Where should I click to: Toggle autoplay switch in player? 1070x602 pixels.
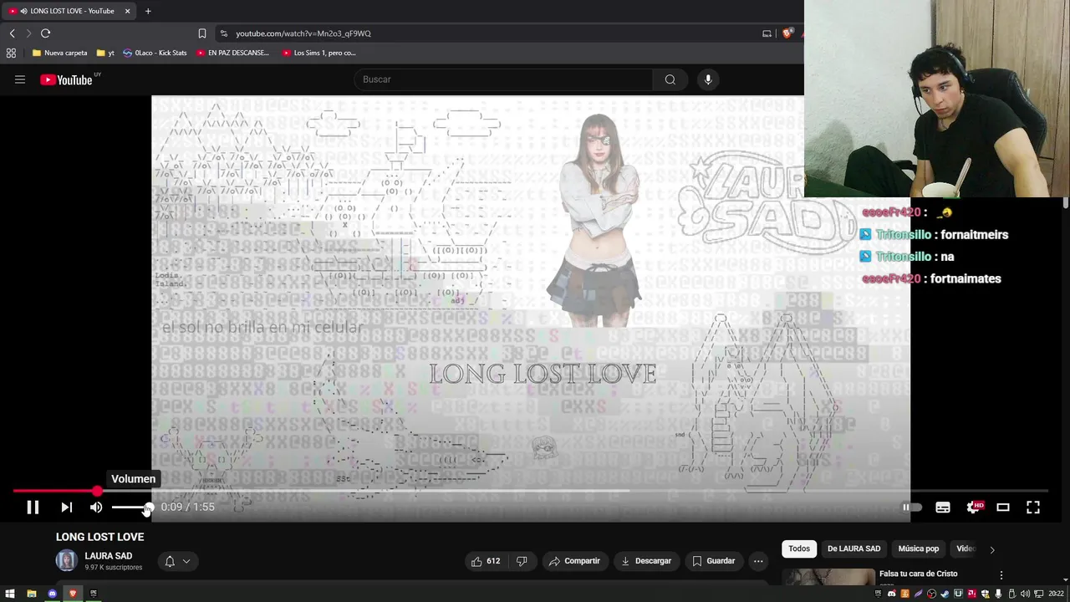click(911, 507)
